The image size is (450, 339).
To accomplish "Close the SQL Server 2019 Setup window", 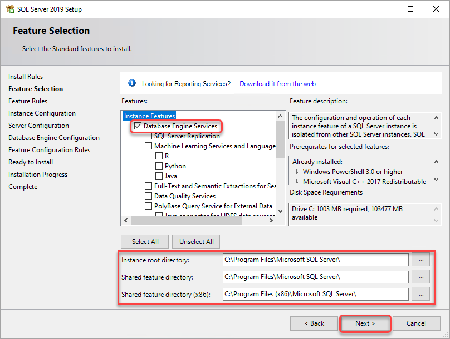I will tap(436, 9).
